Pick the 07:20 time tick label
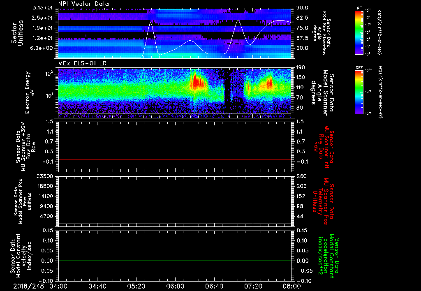Image resolution: width=421 pixels, height=291 pixels. 253,286
